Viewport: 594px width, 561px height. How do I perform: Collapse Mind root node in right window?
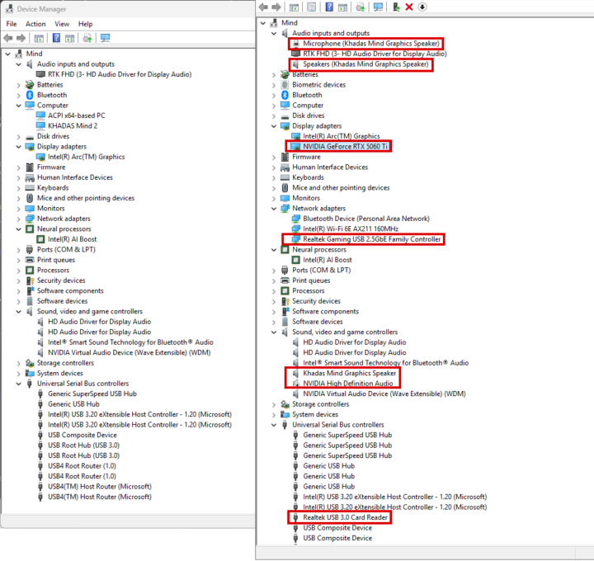click(x=263, y=23)
